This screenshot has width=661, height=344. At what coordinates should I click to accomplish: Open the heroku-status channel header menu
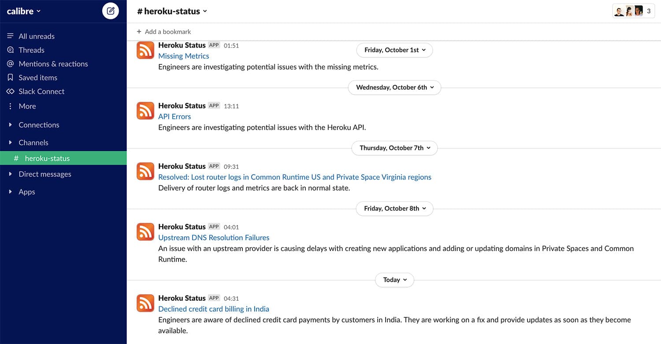point(171,11)
